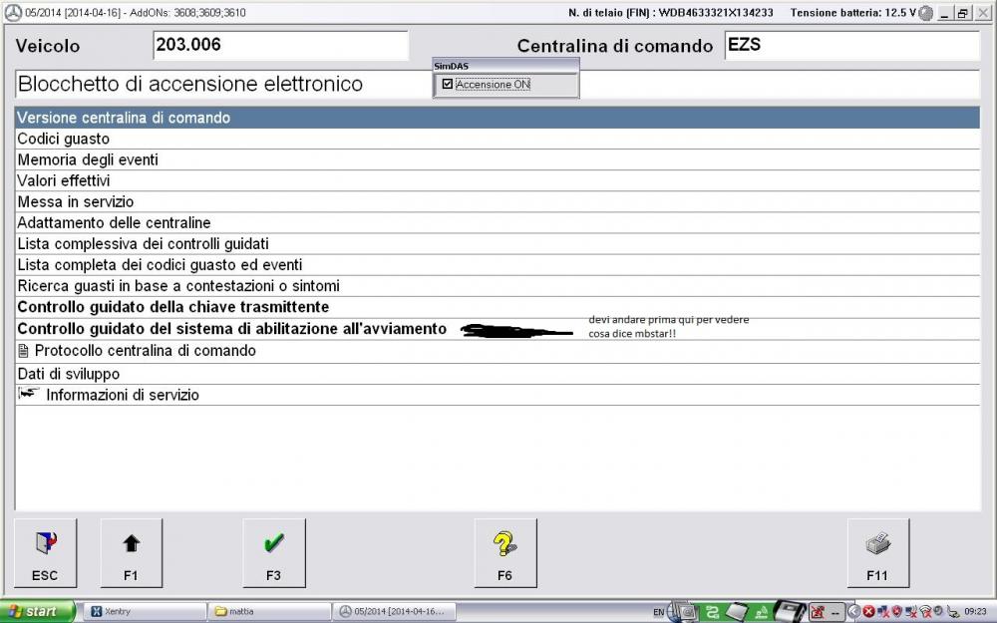The height and width of the screenshot is (623, 997).
Task: Open Informazioni di servizio entry
Action: pyautogui.click(x=122, y=395)
